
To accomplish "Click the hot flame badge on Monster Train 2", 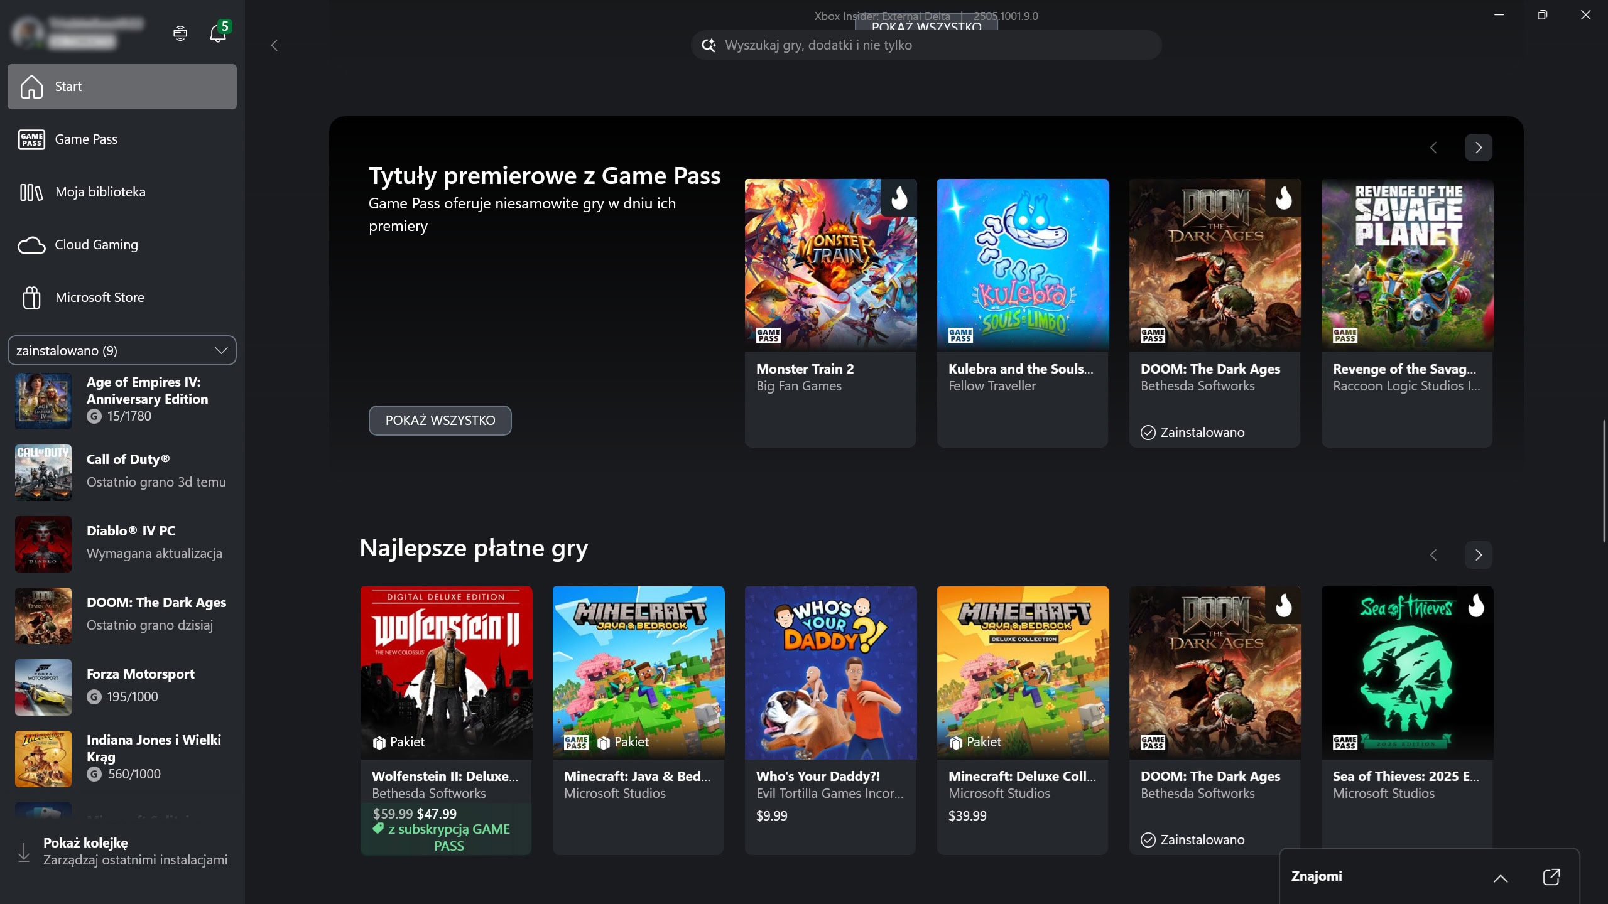I will (x=899, y=198).
